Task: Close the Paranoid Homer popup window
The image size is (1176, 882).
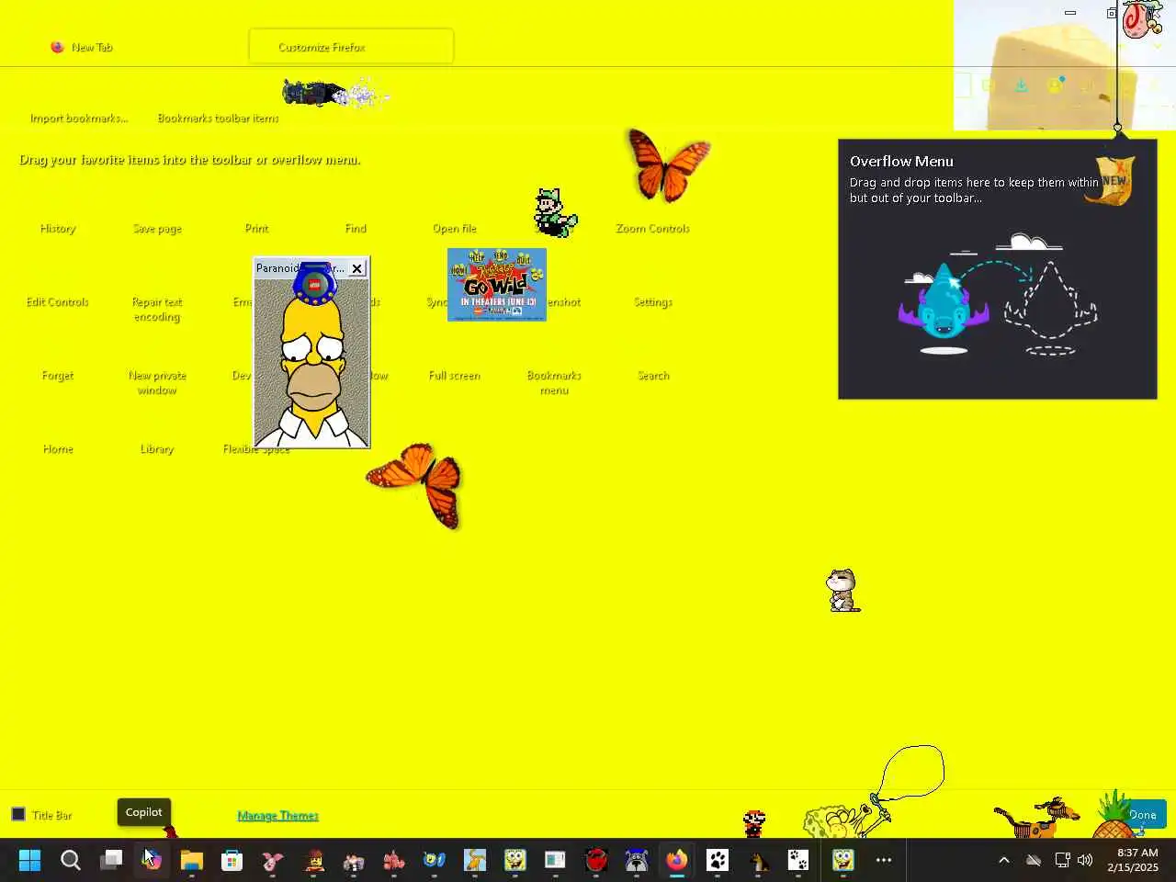Action: 356,268
